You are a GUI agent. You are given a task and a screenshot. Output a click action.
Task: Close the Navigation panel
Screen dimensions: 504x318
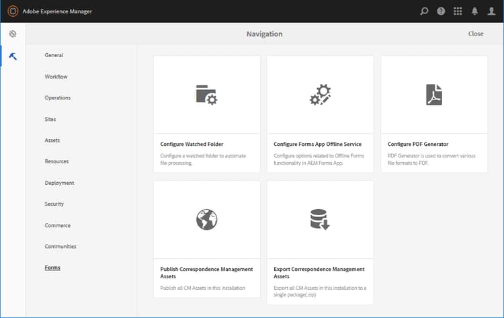[476, 34]
